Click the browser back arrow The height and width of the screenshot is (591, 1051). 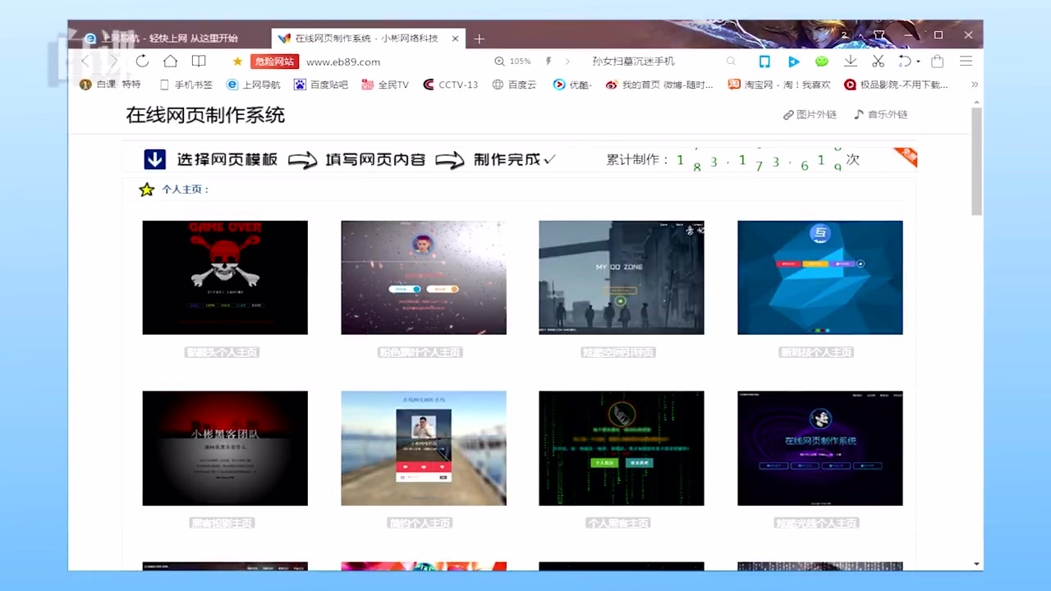[x=85, y=62]
